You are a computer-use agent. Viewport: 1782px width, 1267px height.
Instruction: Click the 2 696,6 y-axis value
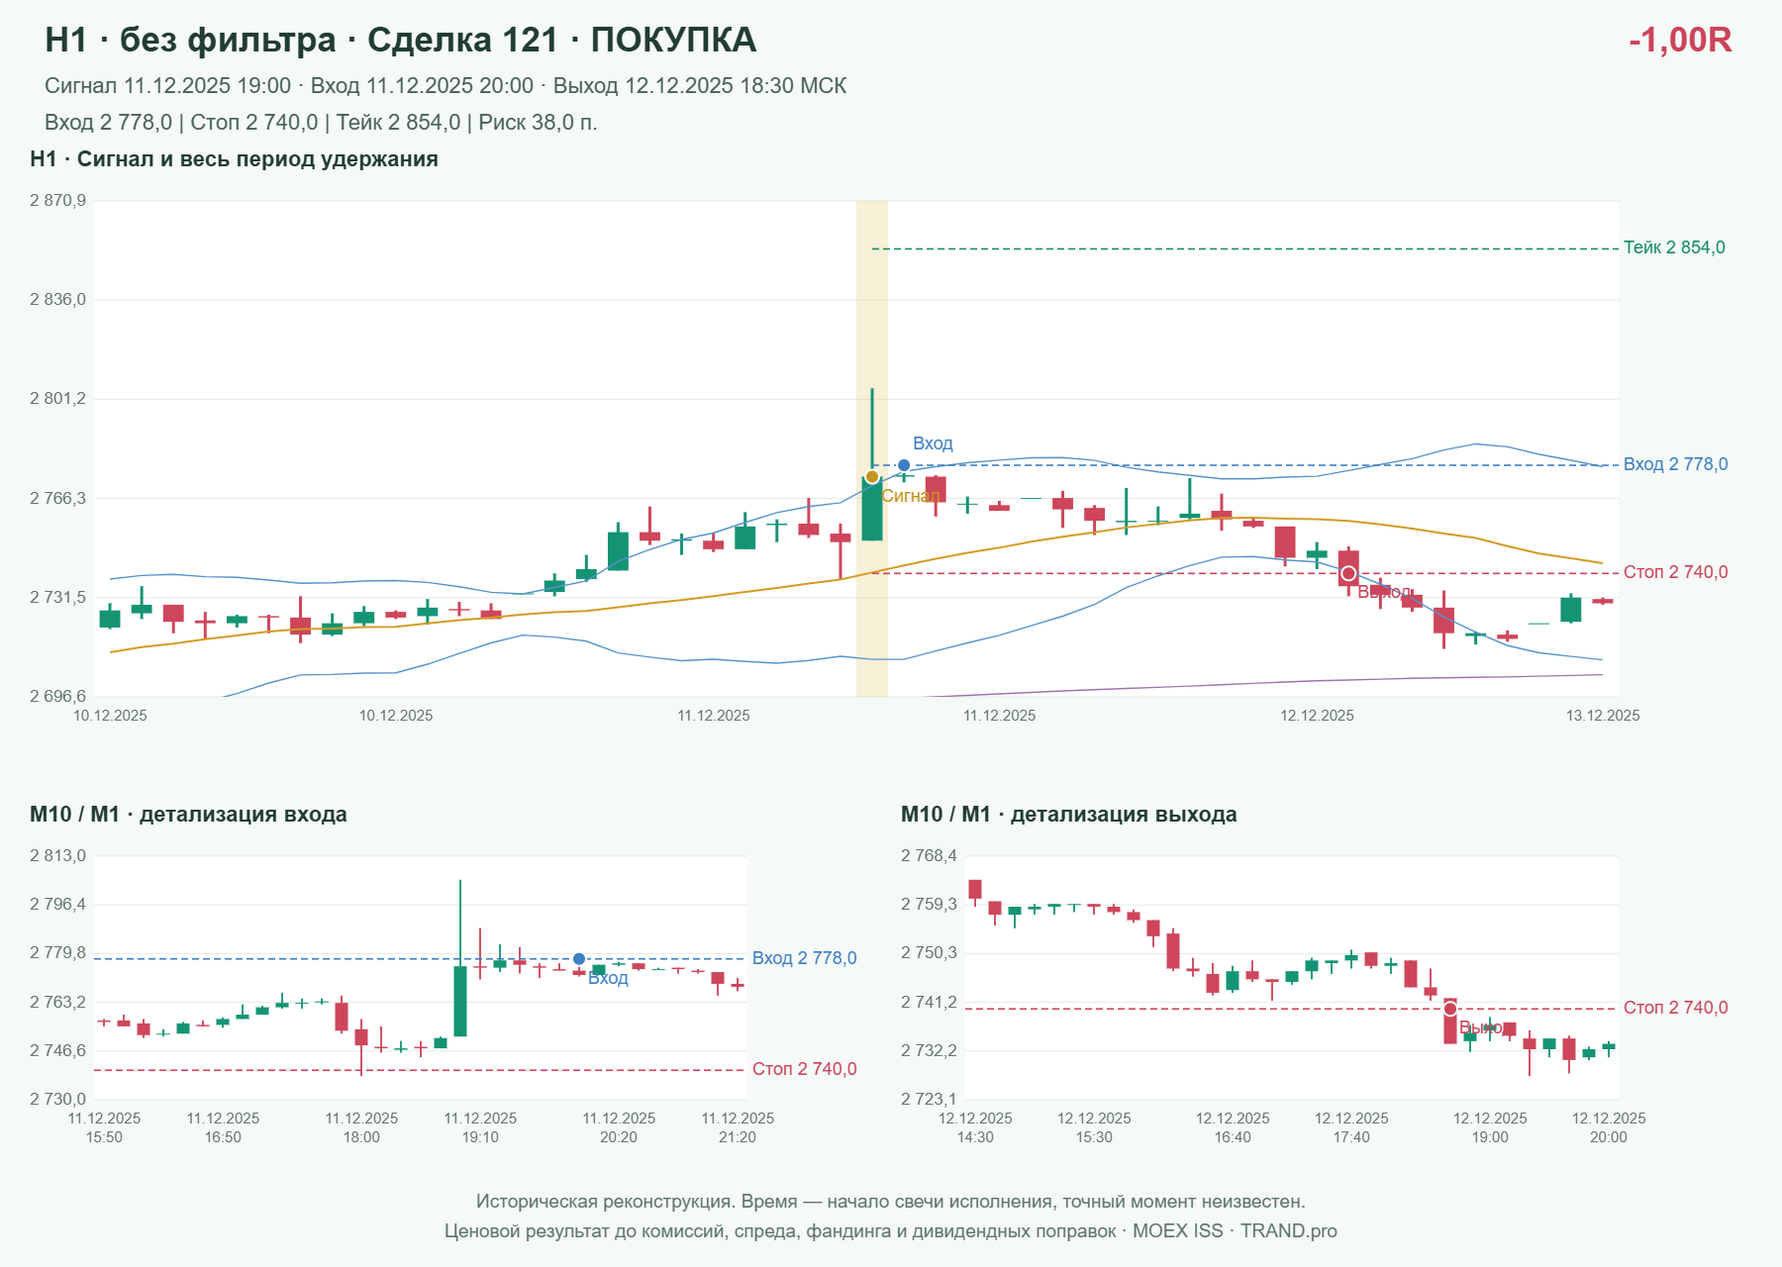57,697
